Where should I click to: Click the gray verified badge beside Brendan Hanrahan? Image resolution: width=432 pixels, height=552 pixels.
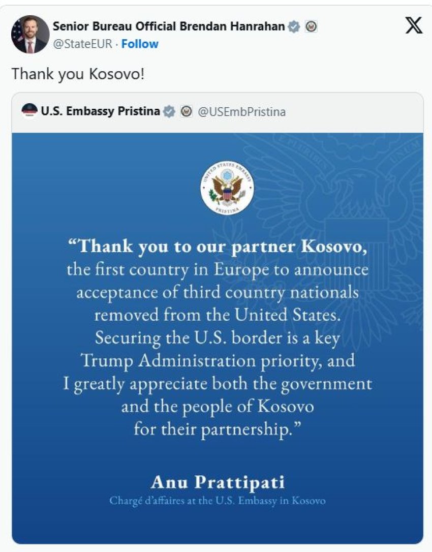tap(294, 27)
